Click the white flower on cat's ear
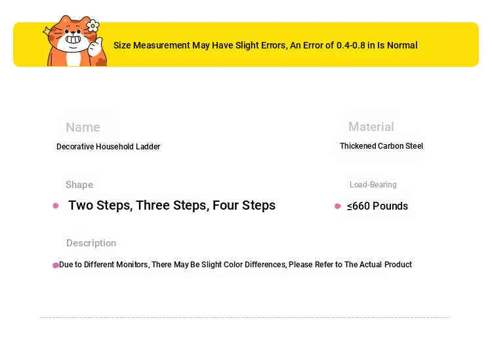Screen dimensions: 492x344 92,26
